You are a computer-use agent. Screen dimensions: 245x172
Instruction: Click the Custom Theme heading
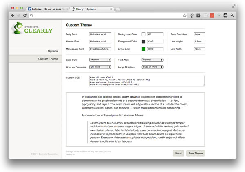[x=79, y=25]
